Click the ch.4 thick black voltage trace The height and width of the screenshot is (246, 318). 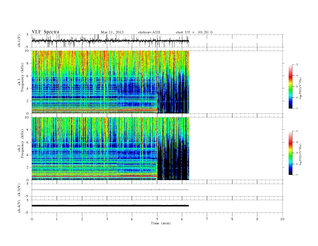[x=110, y=206]
